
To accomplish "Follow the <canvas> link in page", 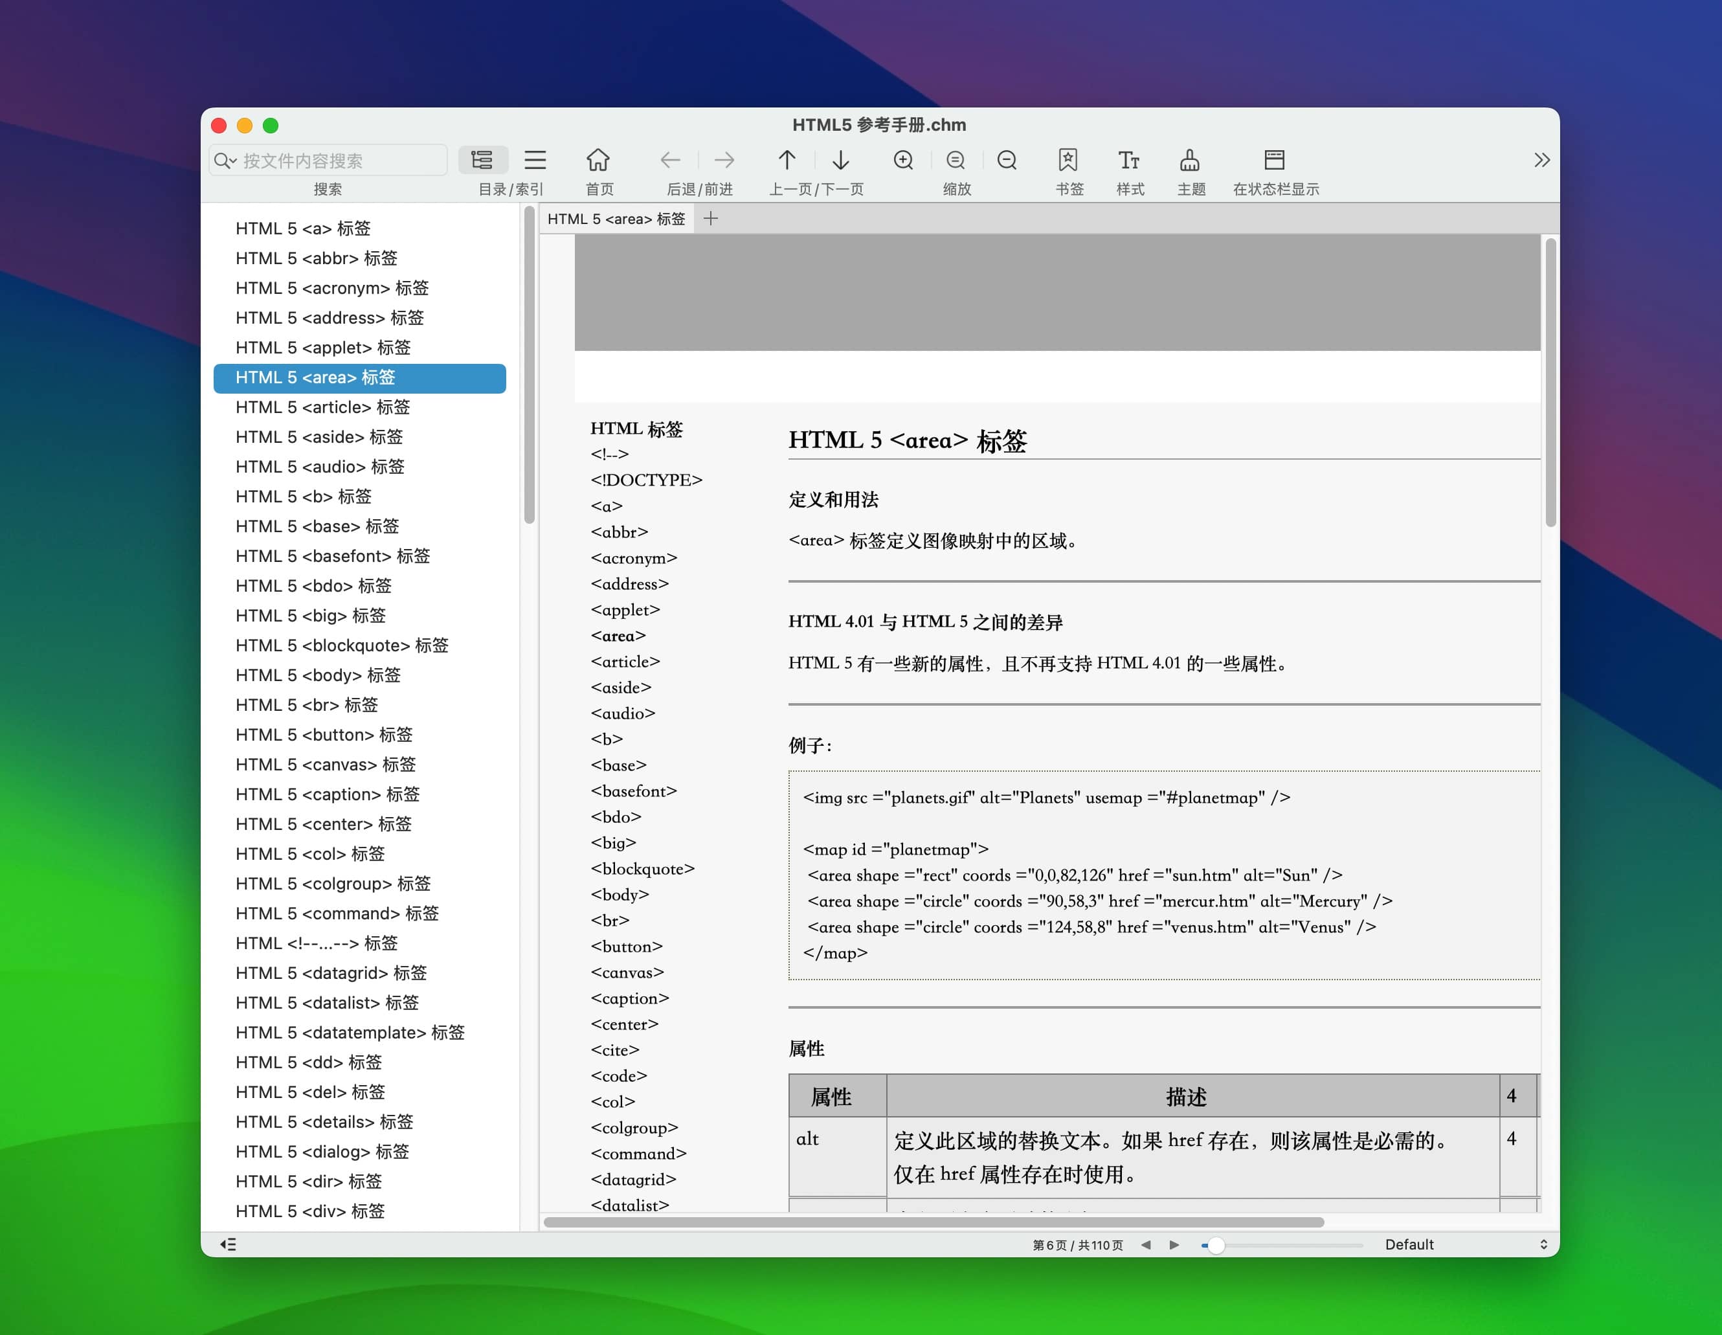I will point(627,972).
